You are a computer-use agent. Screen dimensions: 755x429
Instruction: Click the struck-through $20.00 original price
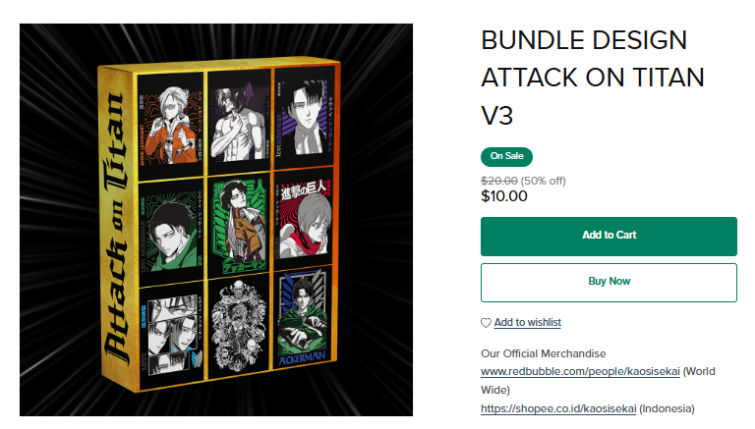click(498, 181)
